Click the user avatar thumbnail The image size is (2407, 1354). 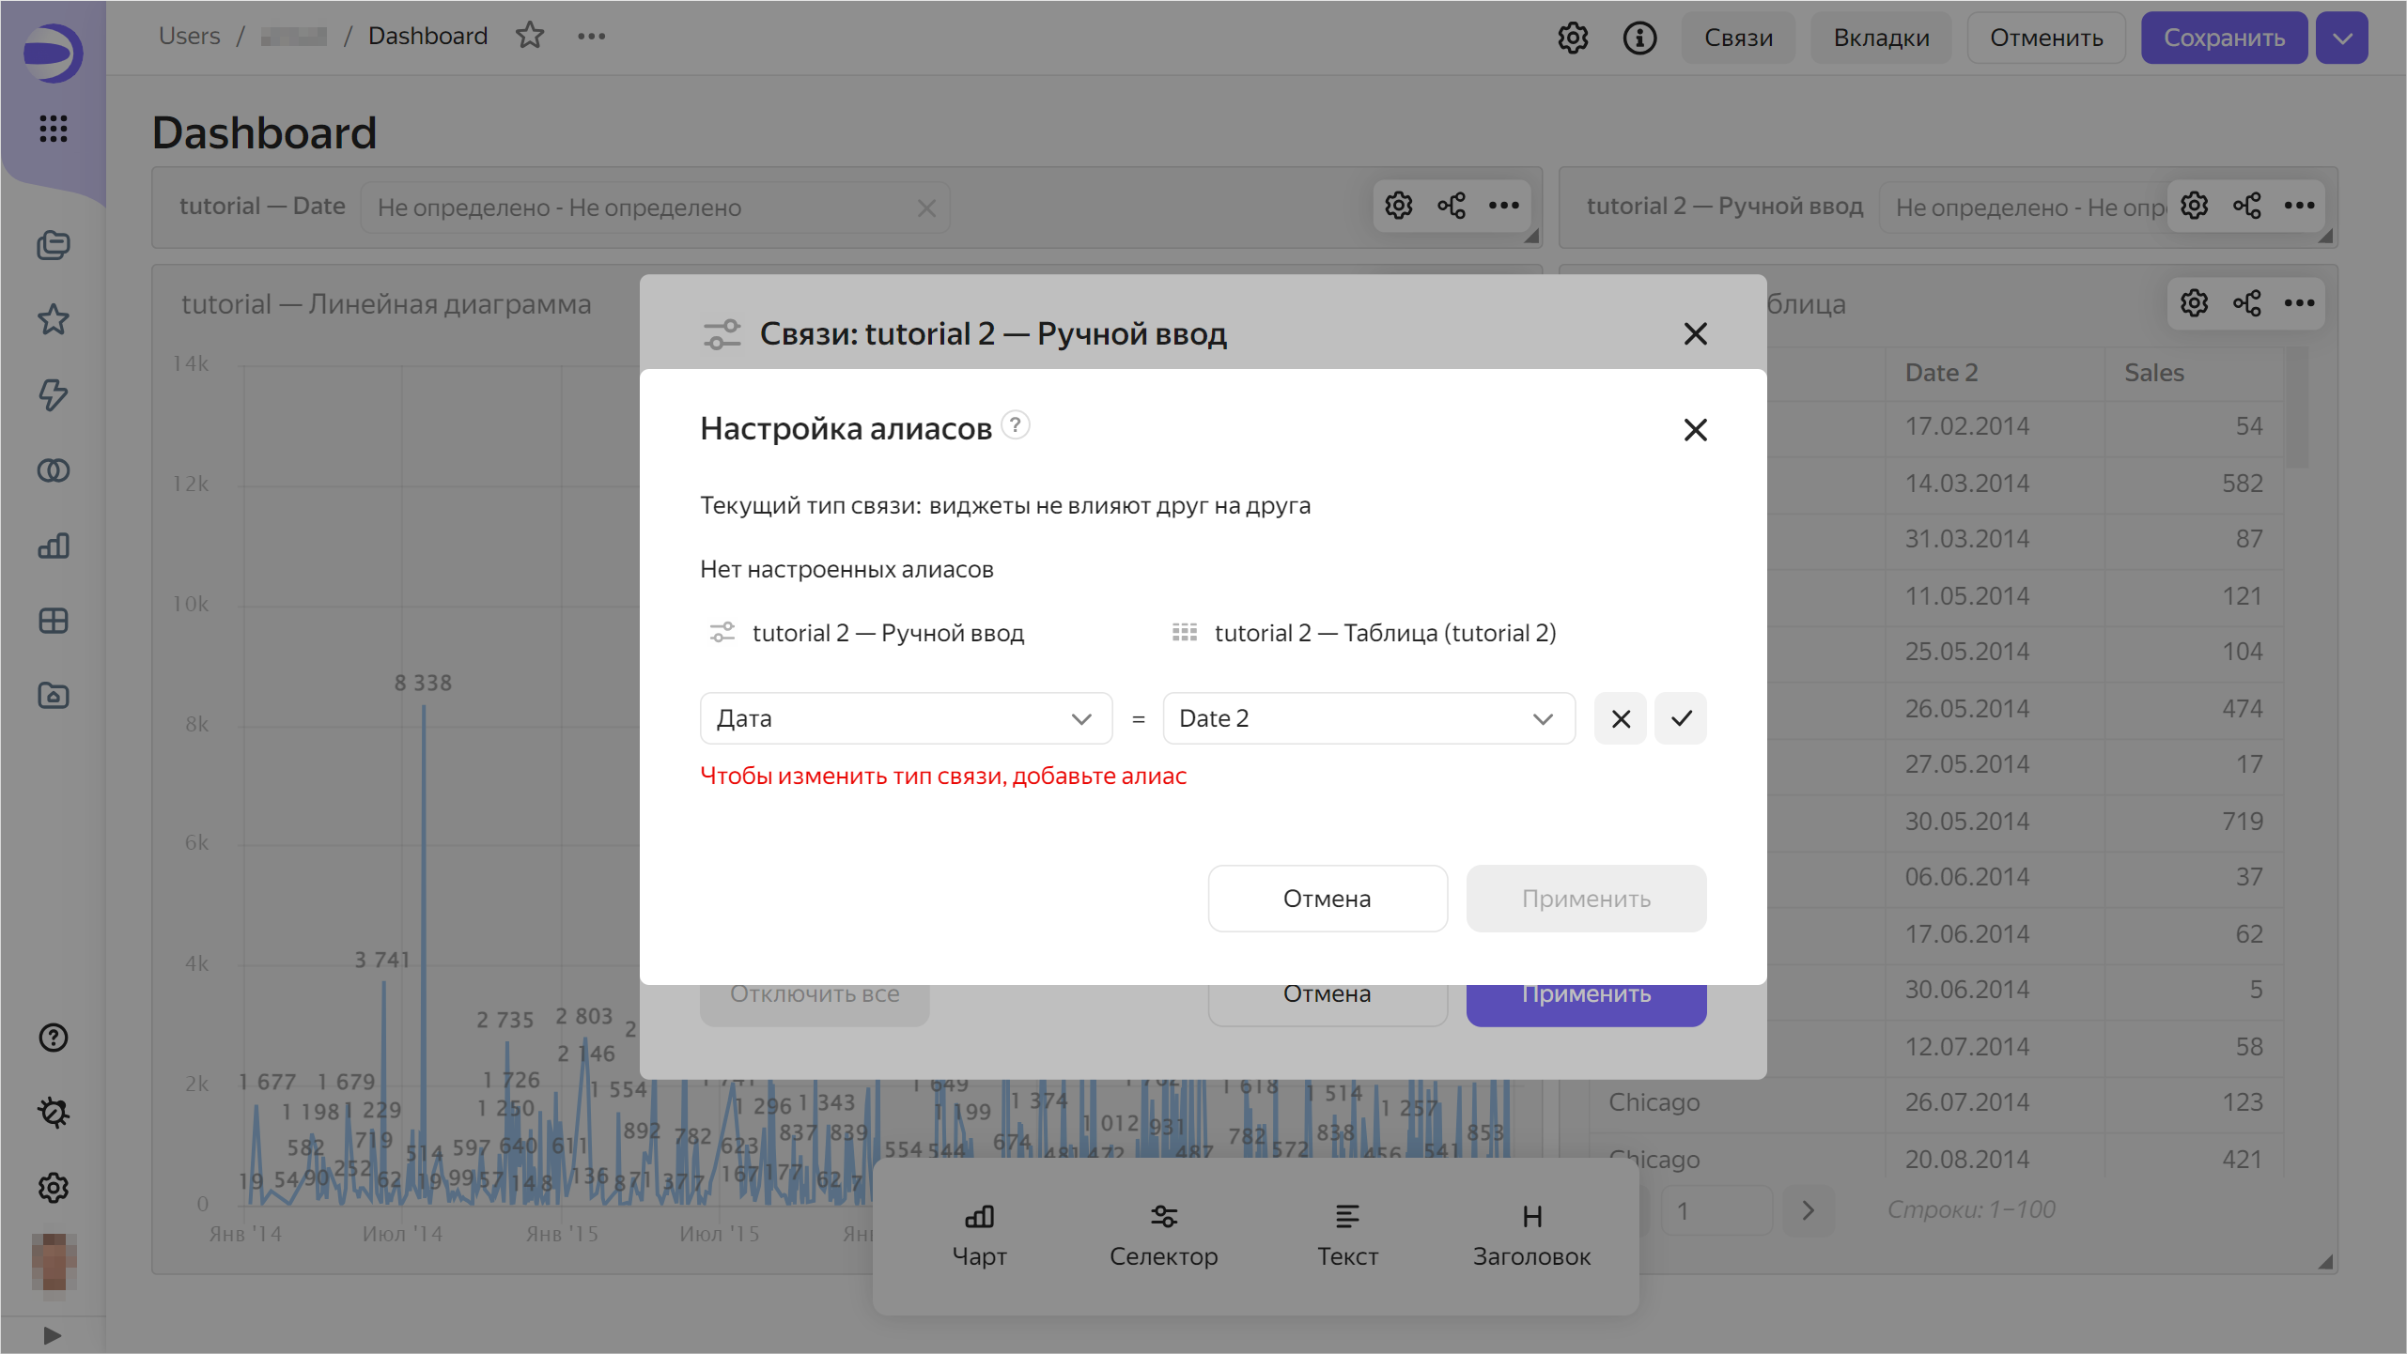[x=54, y=1261]
